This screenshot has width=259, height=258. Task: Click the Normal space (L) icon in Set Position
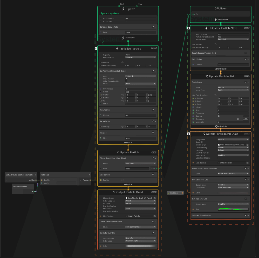(122, 98)
